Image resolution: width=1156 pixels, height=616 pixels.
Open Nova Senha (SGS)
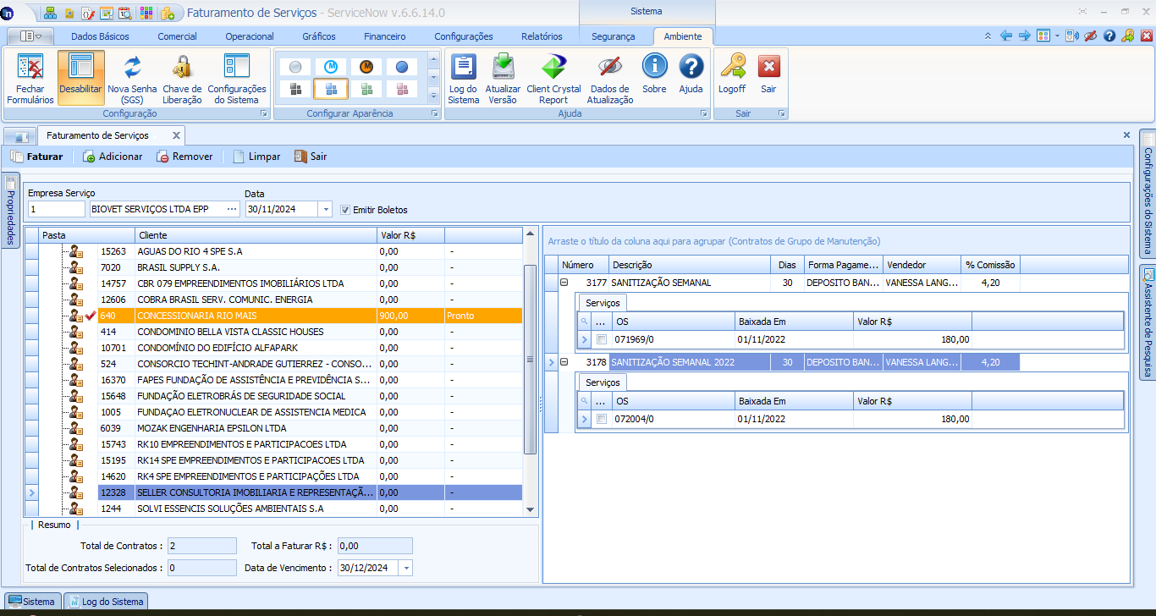click(132, 69)
